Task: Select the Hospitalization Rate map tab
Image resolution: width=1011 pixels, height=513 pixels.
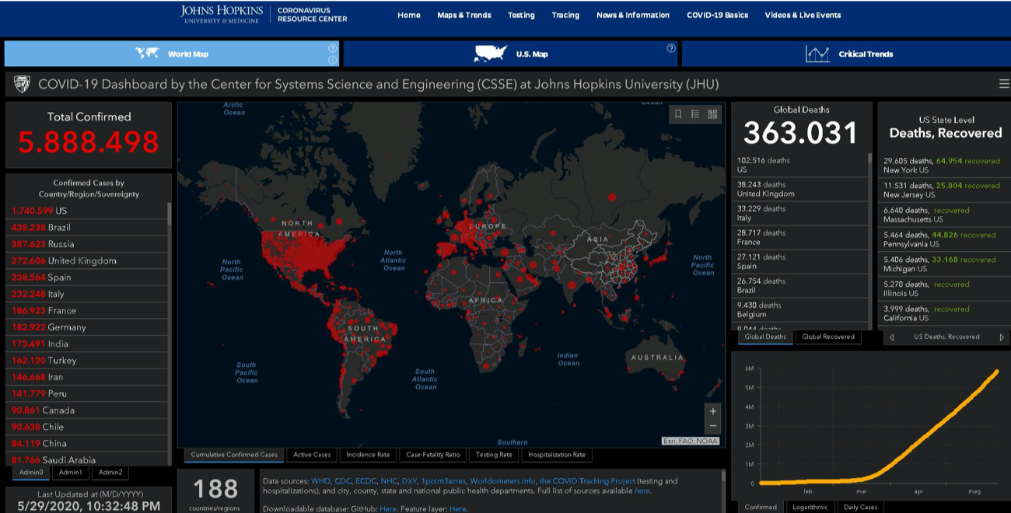Action: [557, 455]
